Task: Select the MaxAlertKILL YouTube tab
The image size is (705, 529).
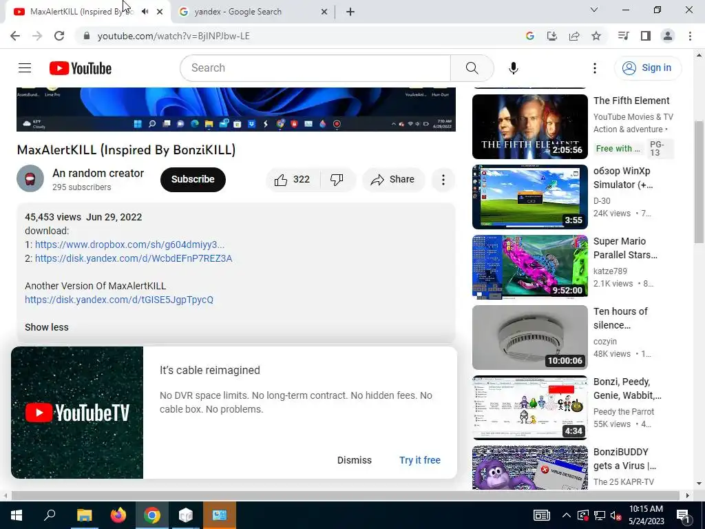Action: pos(81,12)
